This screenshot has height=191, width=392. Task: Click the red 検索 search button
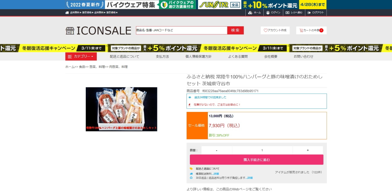pos(235,31)
